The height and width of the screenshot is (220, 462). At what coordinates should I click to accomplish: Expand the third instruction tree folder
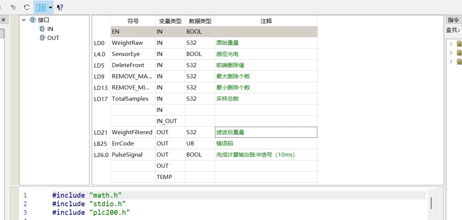(451, 62)
